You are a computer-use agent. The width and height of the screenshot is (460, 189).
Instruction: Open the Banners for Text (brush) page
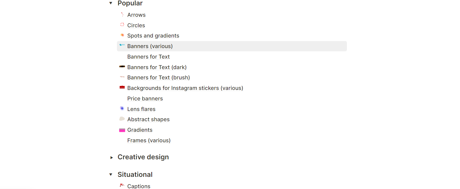coord(159,78)
